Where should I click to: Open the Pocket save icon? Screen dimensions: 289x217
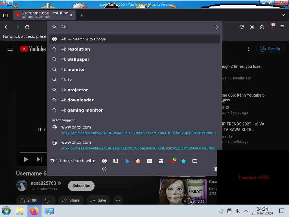point(242,27)
